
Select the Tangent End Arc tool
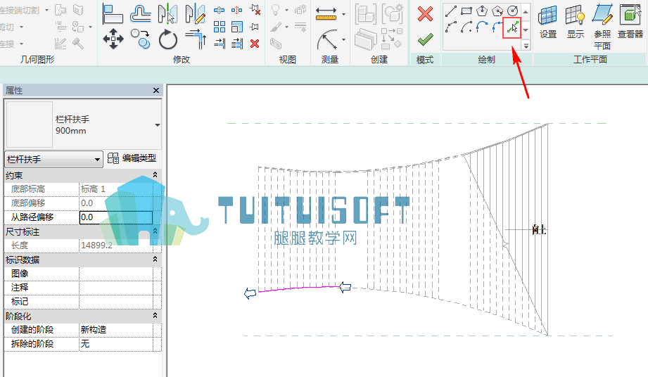point(482,27)
